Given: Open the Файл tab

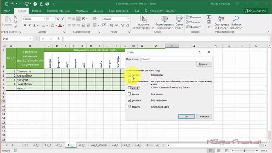Looking at the screenshot, I should [x=7, y=11].
